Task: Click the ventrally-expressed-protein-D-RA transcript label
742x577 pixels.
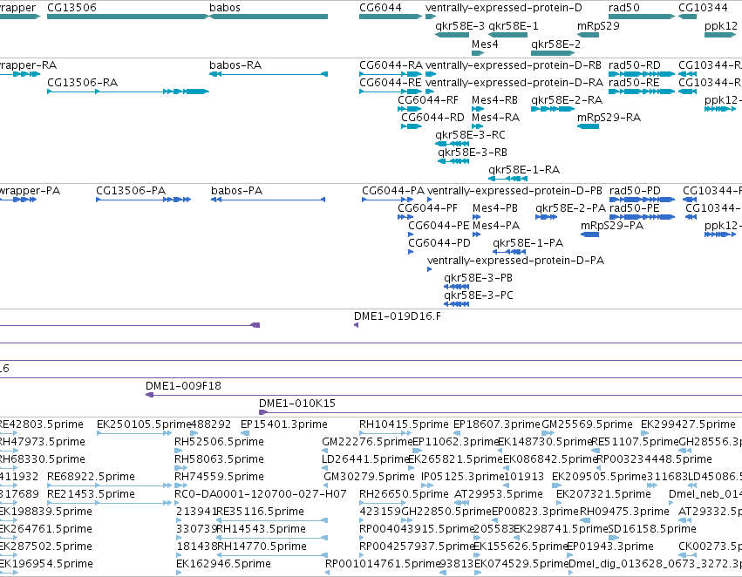Action: click(x=514, y=83)
